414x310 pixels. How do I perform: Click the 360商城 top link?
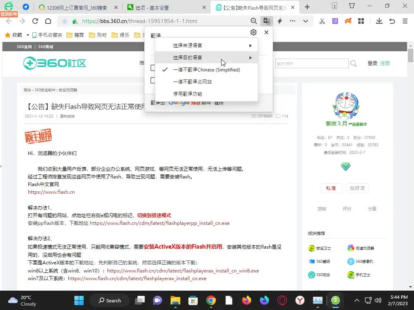46,47
